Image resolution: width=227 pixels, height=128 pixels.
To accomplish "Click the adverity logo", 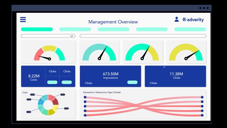I will pos(193,20).
